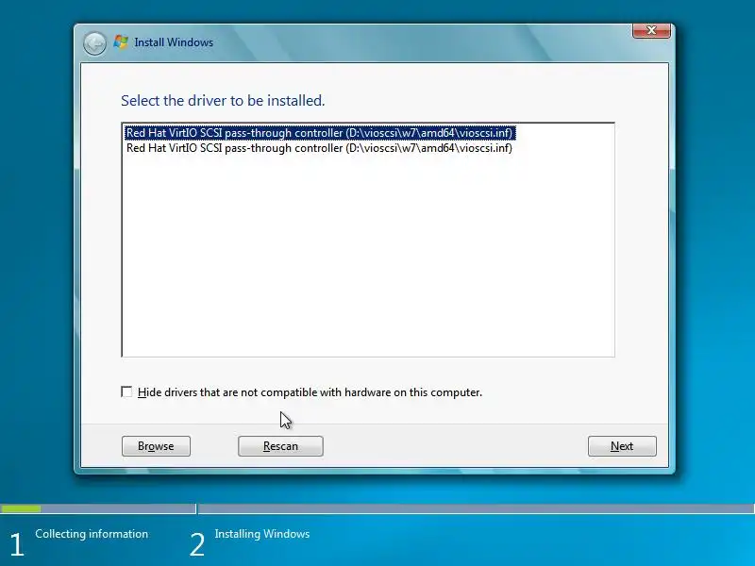Click the Rescan button
755x566 pixels.
pos(280,446)
